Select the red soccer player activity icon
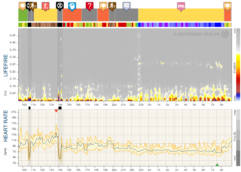Viewport: 241px width, 172px height. (46, 7)
